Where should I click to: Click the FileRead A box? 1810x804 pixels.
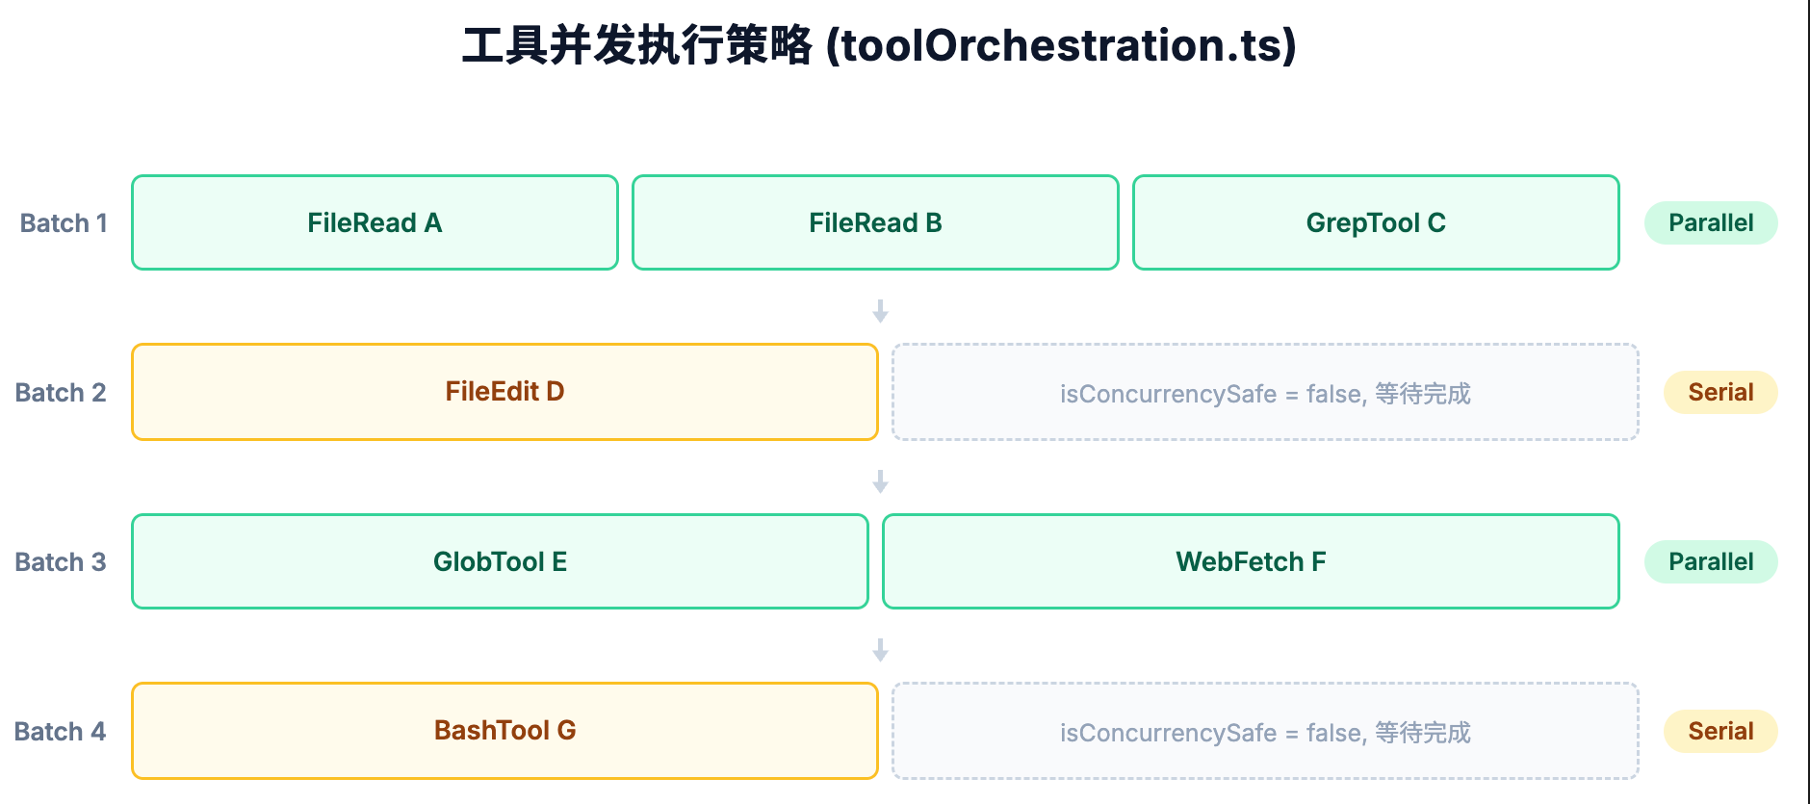coord(375,222)
